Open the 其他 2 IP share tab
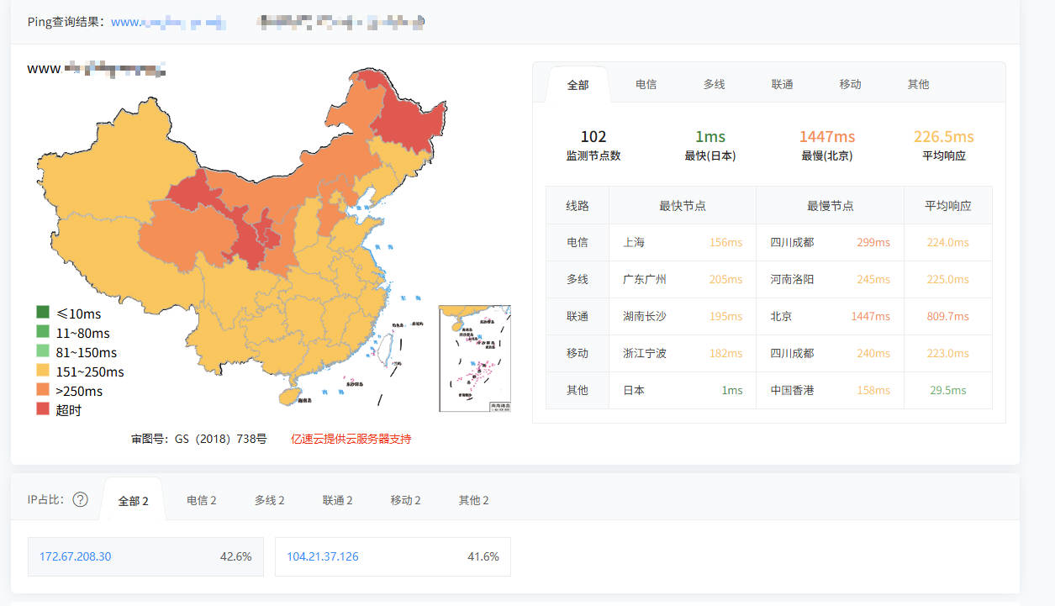Image resolution: width=1055 pixels, height=606 pixels. [x=473, y=500]
